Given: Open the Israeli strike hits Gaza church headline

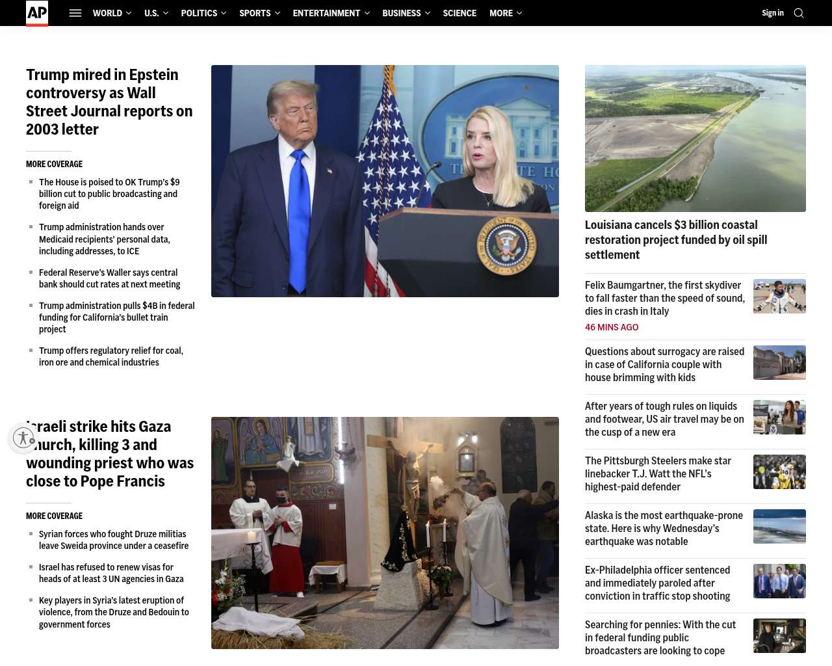Looking at the screenshot, I should pyautogui.click(x=110, y=454).
